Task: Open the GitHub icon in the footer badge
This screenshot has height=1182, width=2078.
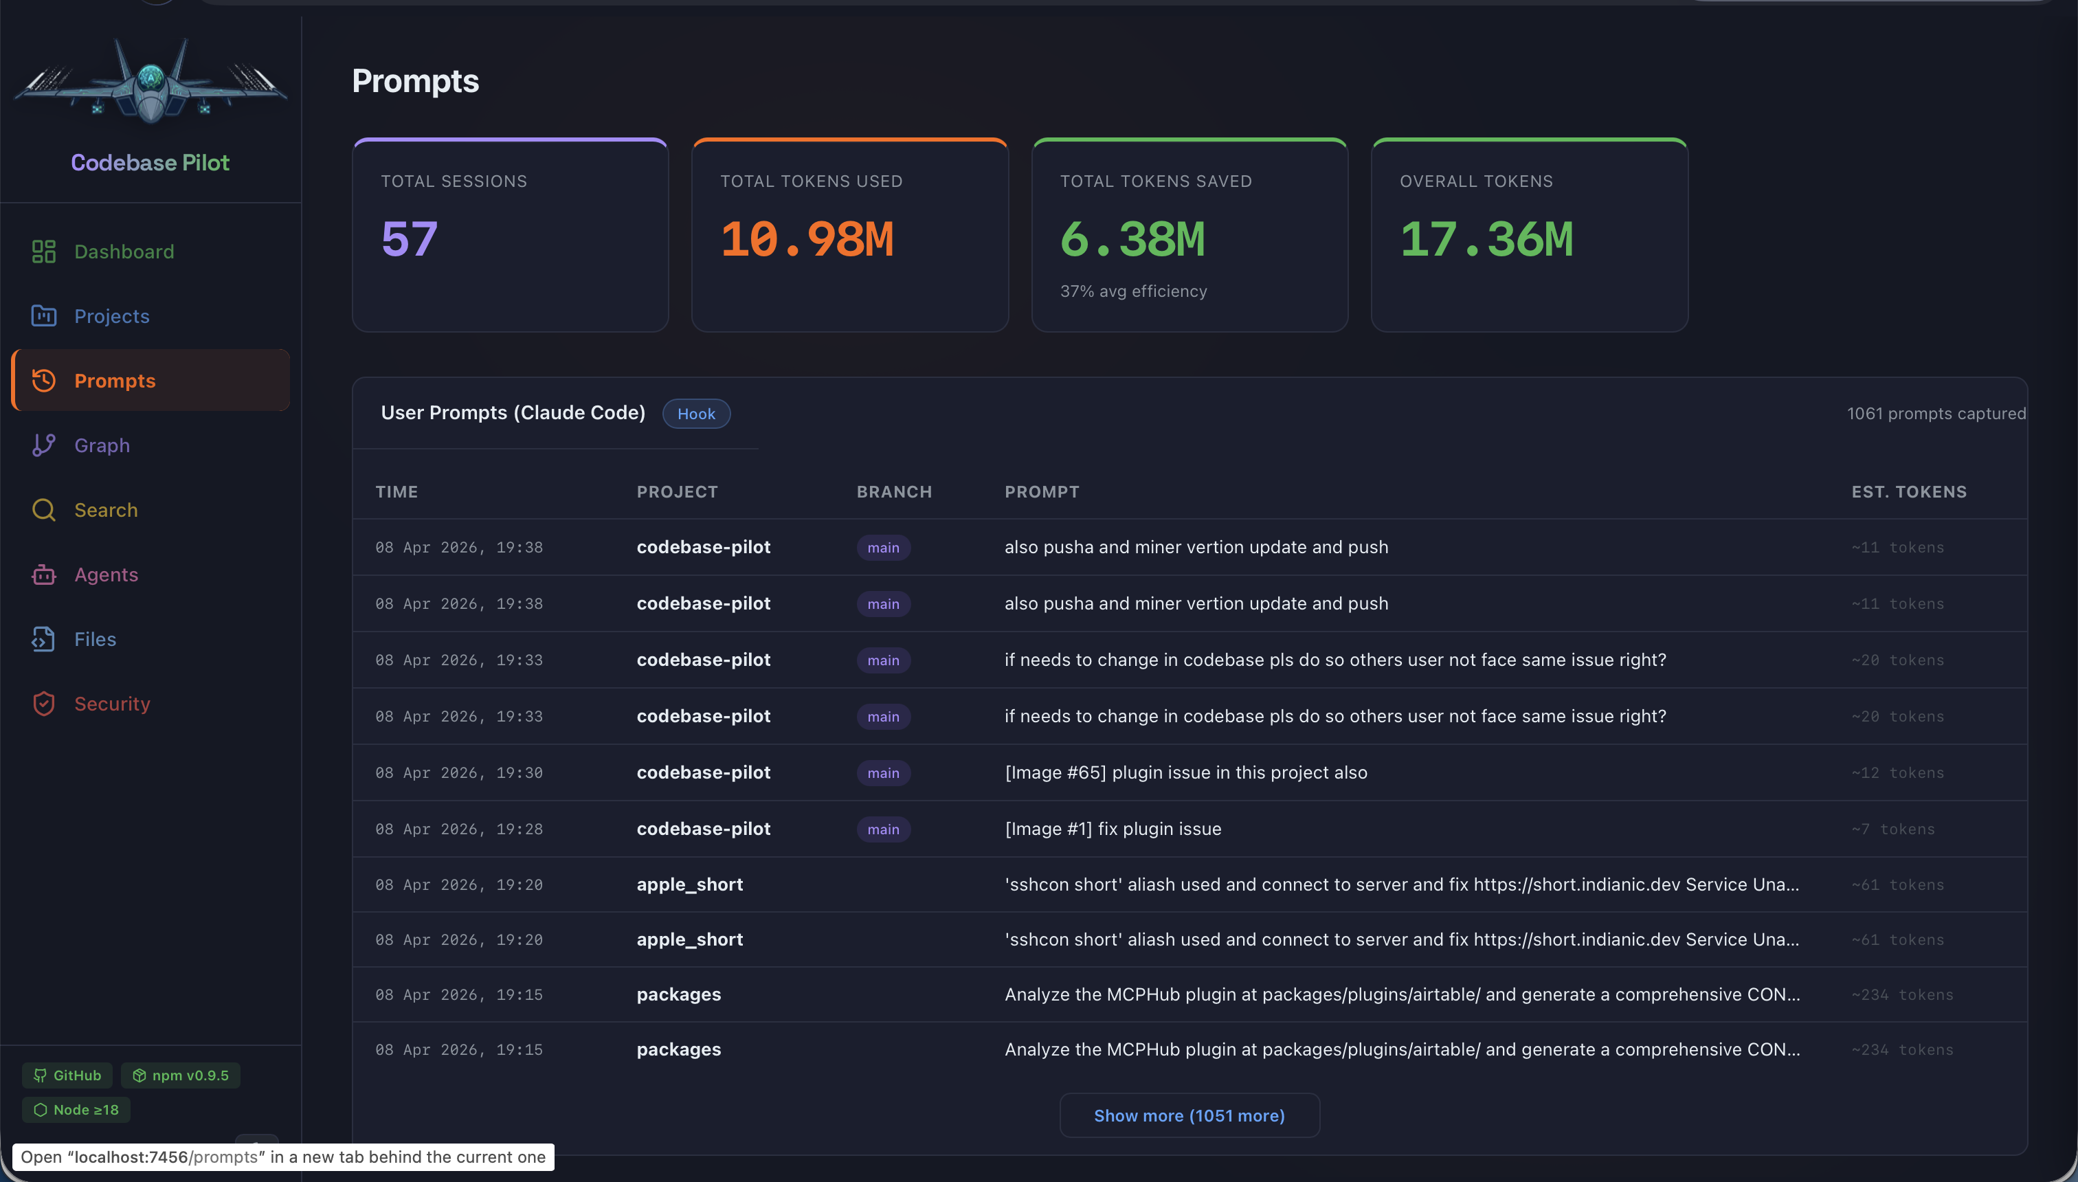Action: (x=41, y=1075)
